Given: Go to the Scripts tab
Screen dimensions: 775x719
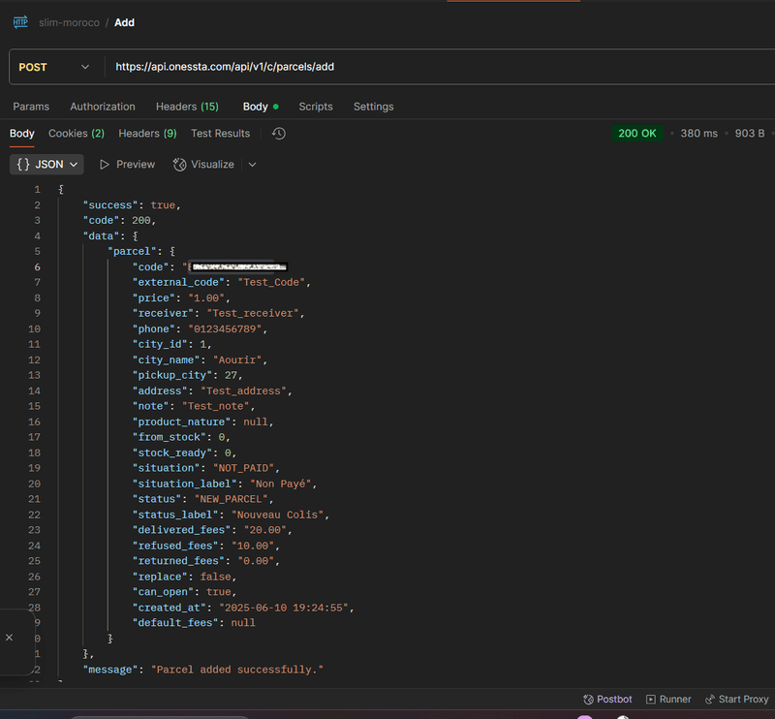Looking at the screenshot, I should pyautogui.click(x=316, y=107).
